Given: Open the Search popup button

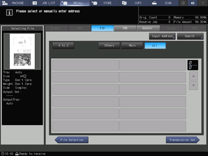Looking at the screenshot, I should coord(190,36).
